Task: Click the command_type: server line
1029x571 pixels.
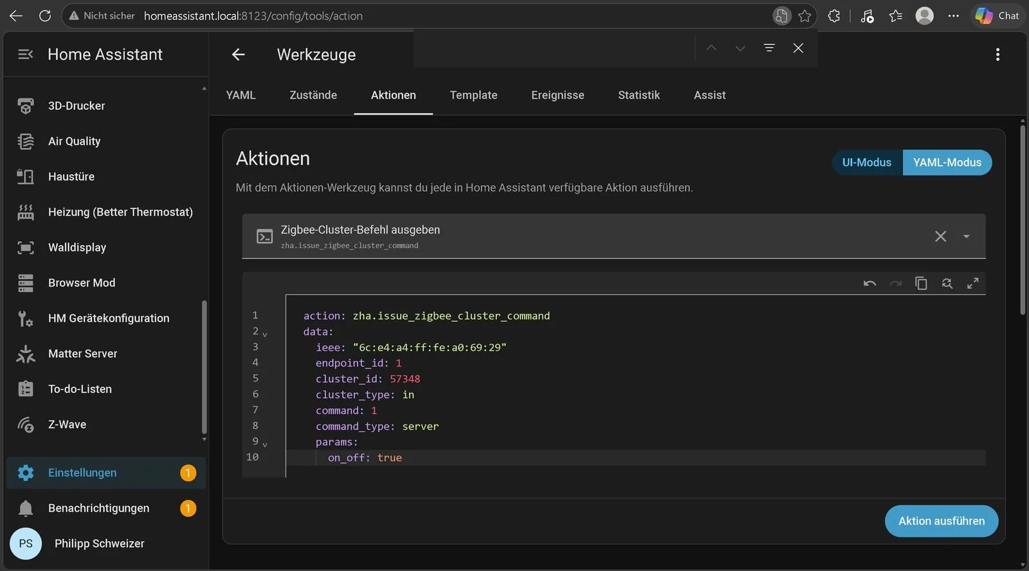Action: pos(377,426)
